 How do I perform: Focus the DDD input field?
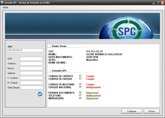click(x=31, y=59)
